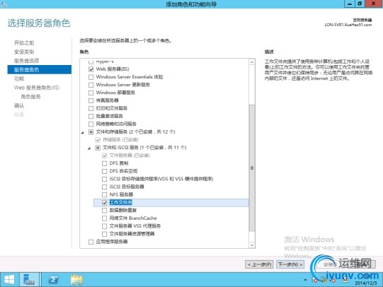Image resolution: width=383 pixels, height=287 pixels.
Task: Check 文件服务器 VSS 代理服务 checkbox
Action: point(104,226)
